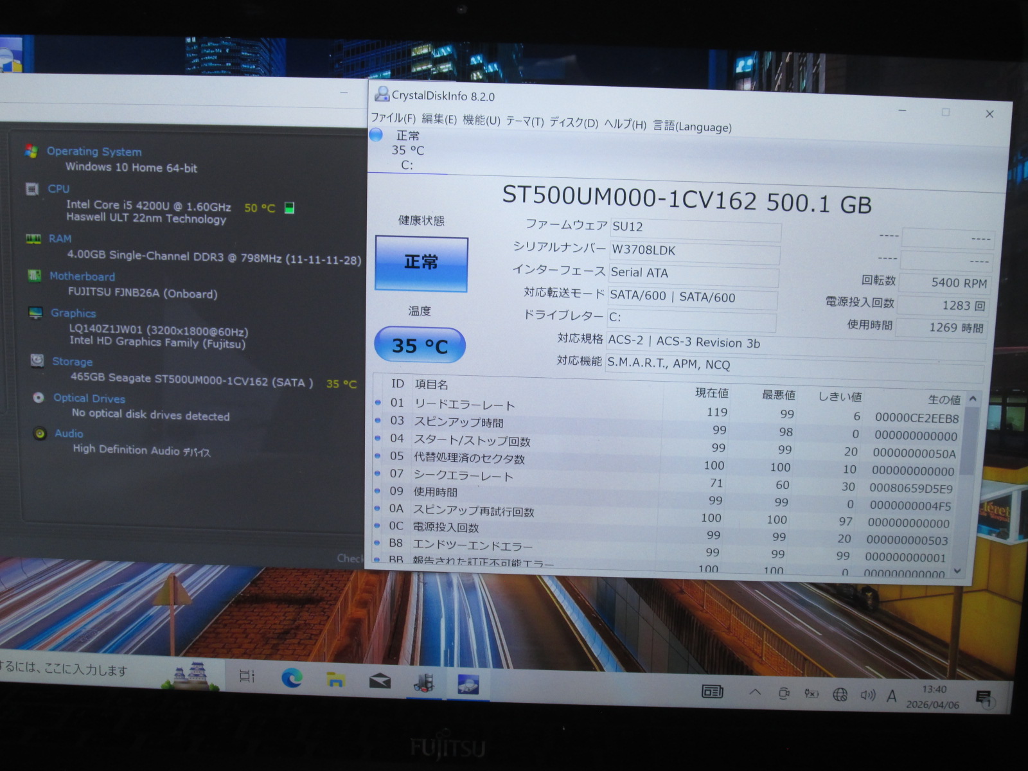Select the Storage section in Speccy
Screen dimensions: 1028x771
(x=72, y=362)
